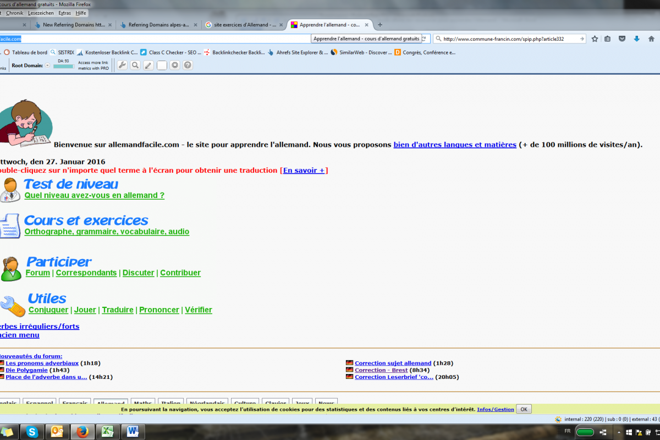Open forum topic 'Correction sujet allemand'
The image size is (660, 440).
pos(393,363)
